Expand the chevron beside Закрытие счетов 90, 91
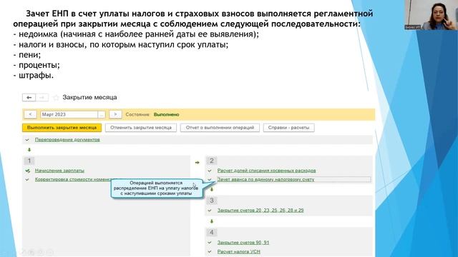458x257 pixels. click(x=210, y=243)
